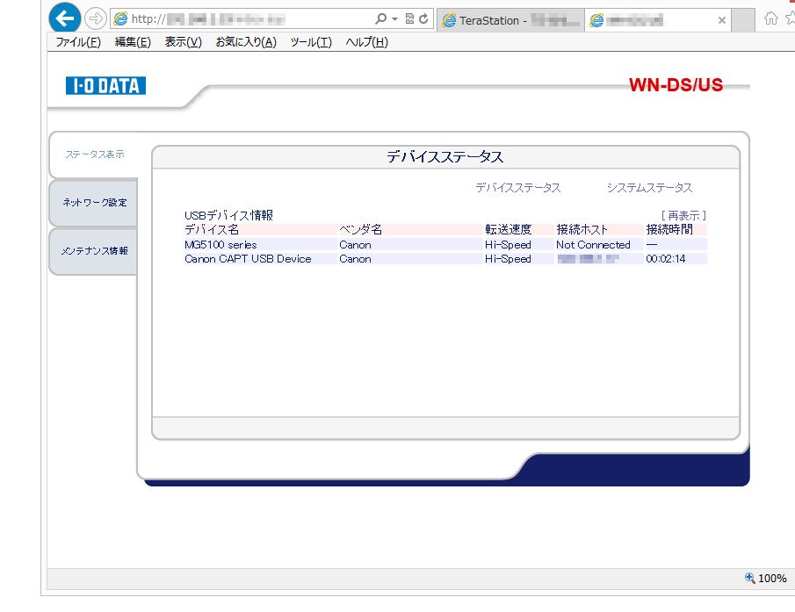Click the zoom level 100% indicator
795x612 pixels.
click(x=766, y=578)
